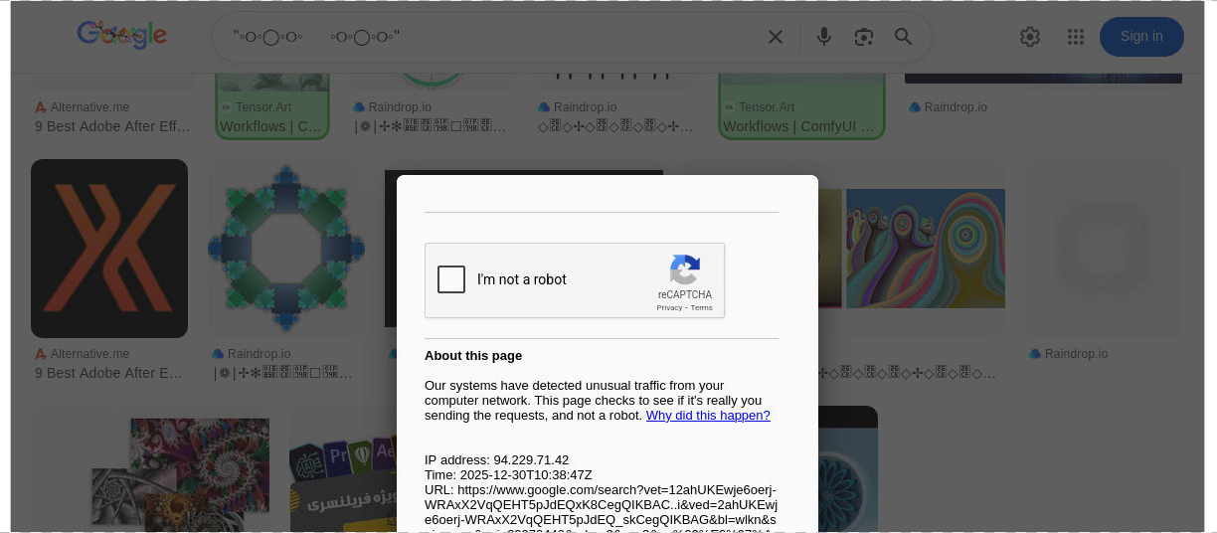Click the reCAPTCHA logo
The width and height of the screenshot is (1217, 533).
click(x=684, y=270)
